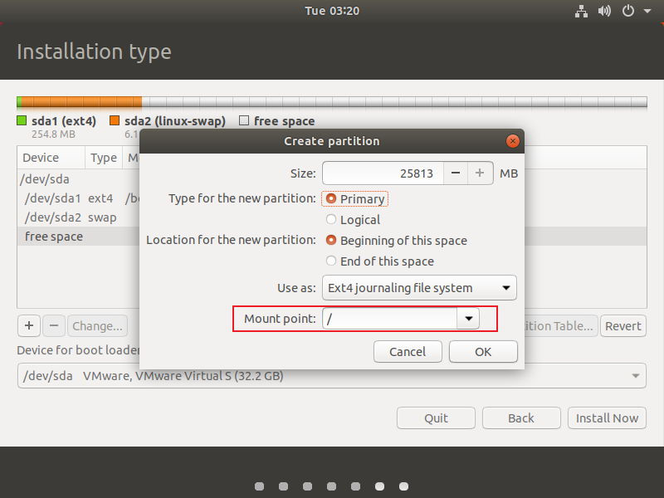Image resolution: width=664 pixels, height=498 pixels.
Task: Click the Mount point text field
Action: tap(389, 319)
